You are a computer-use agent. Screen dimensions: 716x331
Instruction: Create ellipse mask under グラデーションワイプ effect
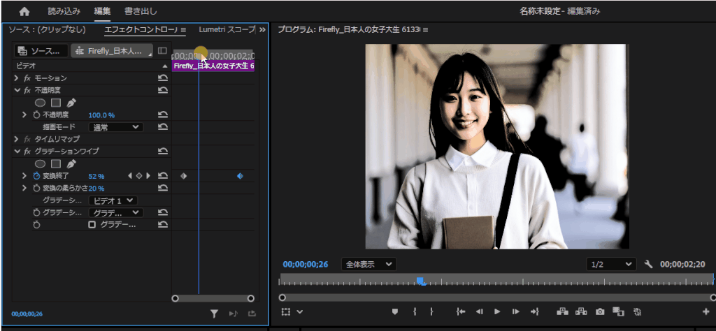click(40, 163)
